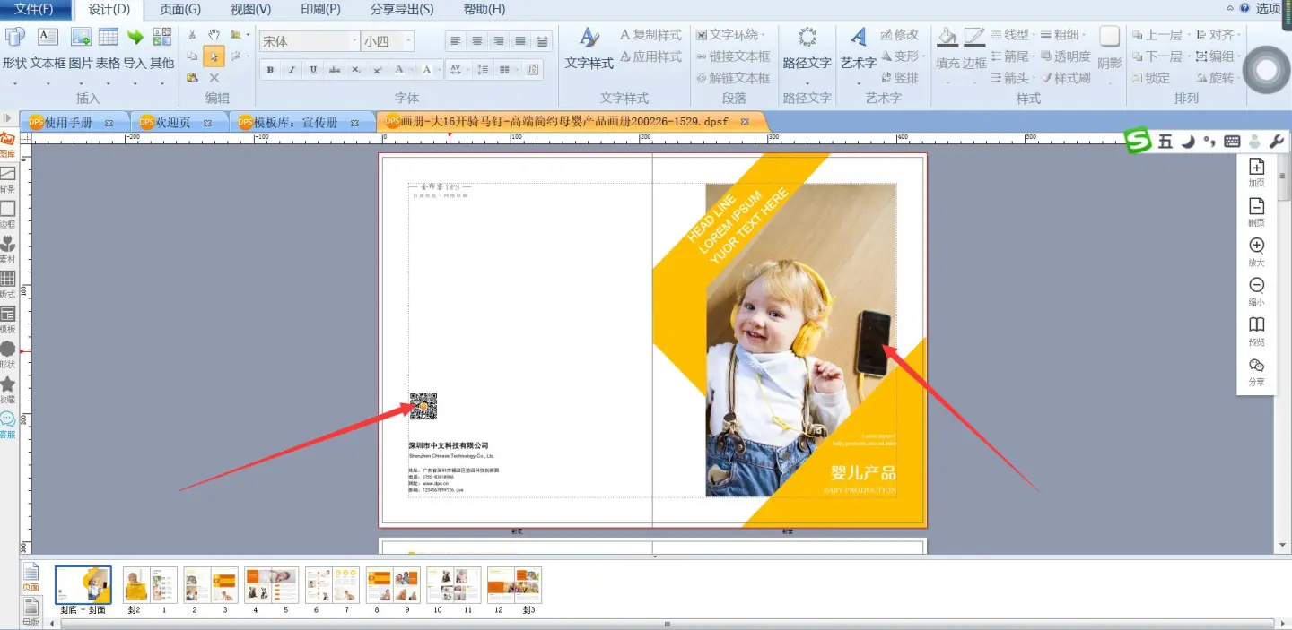Open the 宋体 font name dropdown
Screen dimensions: 1292x630
click(354, 41)
